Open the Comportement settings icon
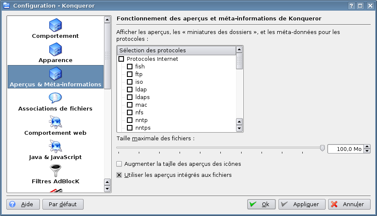This screenshot has width=377, height=216. pyautogui.click(x=55, y=26)
